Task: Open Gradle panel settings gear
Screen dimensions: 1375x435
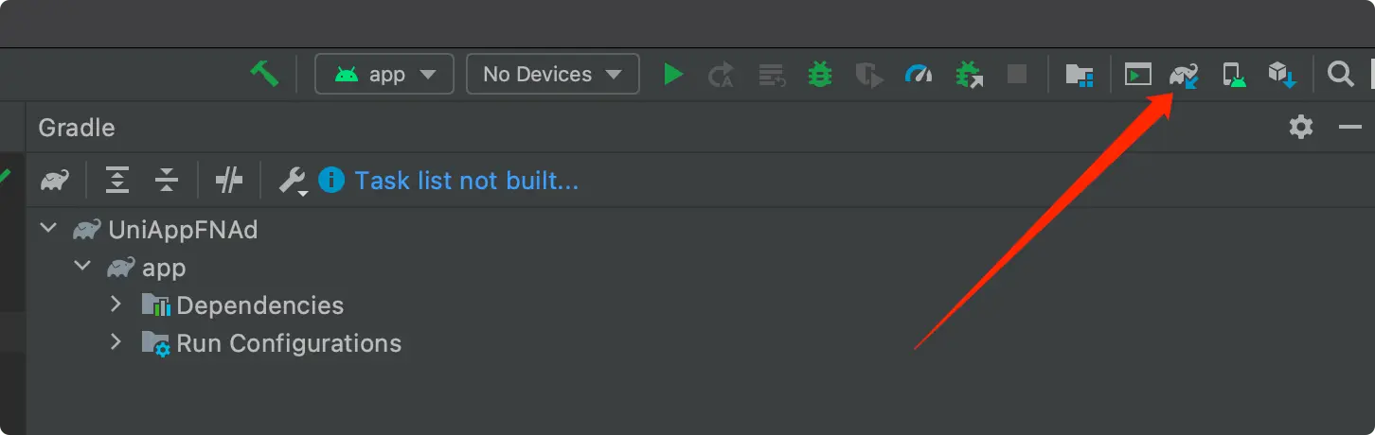Action: point(1301,127)
